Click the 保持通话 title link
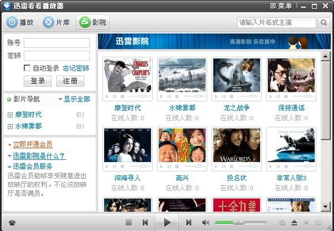Image resolution: width=334 pixels, height=231 pixels. [291, 108]
